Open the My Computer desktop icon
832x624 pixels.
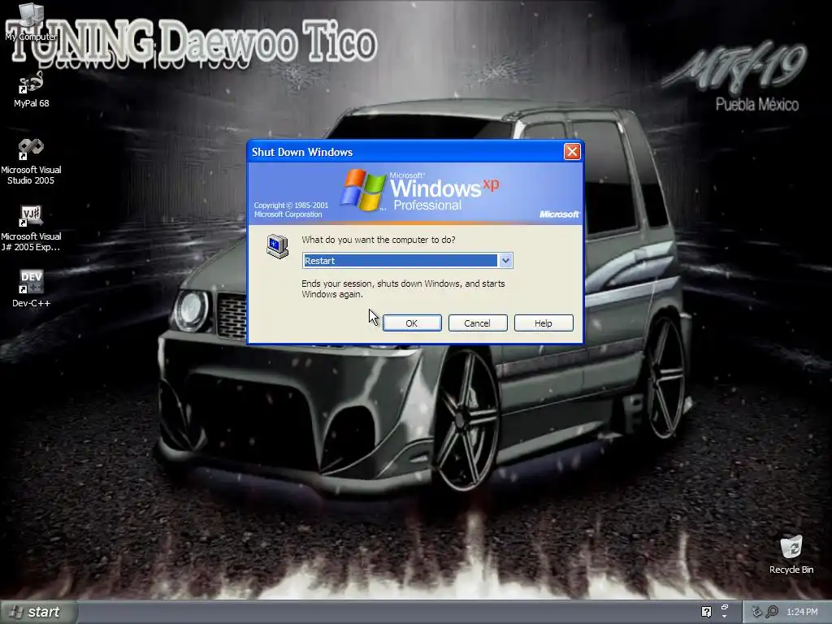(31, 22)
